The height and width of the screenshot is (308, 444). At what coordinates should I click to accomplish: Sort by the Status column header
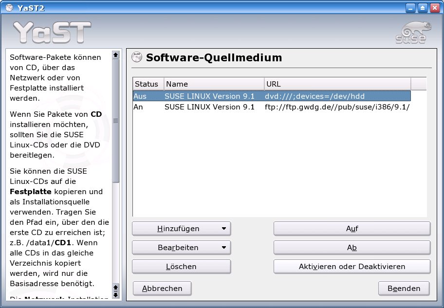point(148,84)
